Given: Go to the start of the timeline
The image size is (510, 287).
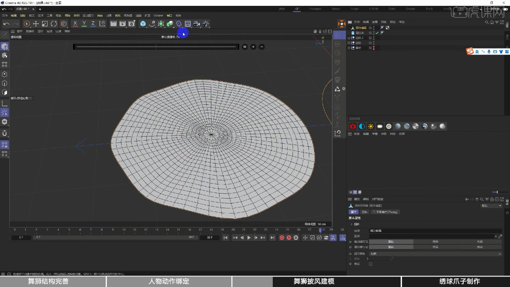Looking at the screenshot, I should pos(226,238).
